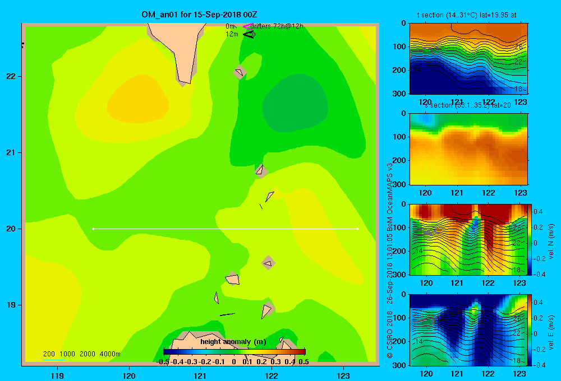Click the '0.4' tick on vel. N scale
Image resolution: width=561 pixels, height=381 pixels.
click(538, 212)
